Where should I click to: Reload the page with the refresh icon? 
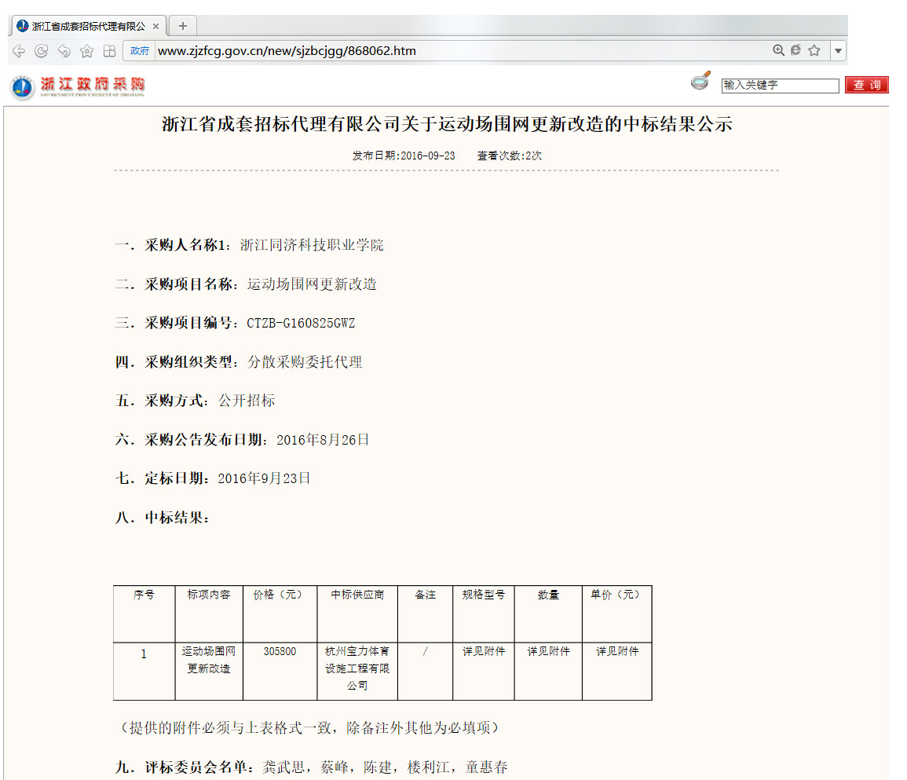coord(41,51)
